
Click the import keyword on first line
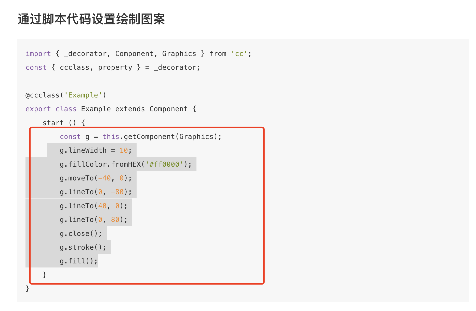38,54
